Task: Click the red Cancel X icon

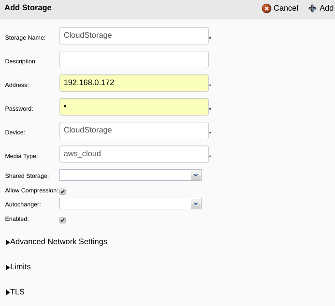Action: coord(266,9)
